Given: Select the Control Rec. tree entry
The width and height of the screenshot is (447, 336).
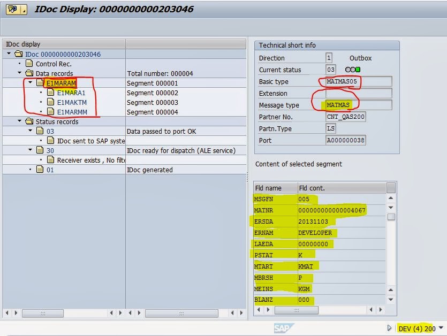Looking at the screenshot, I should [54, 64].
